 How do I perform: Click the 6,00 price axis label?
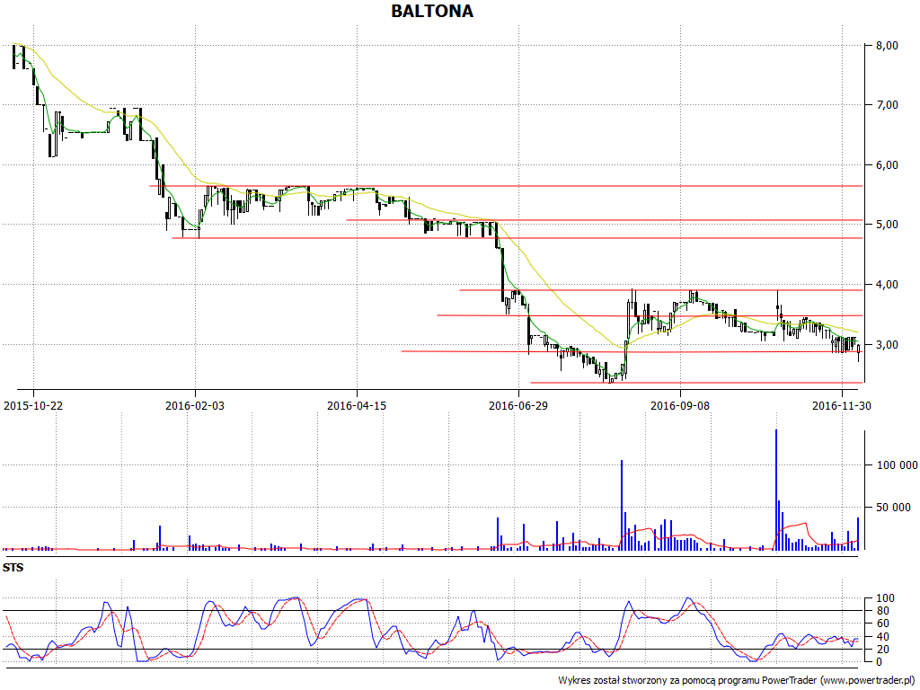(887, 165)
